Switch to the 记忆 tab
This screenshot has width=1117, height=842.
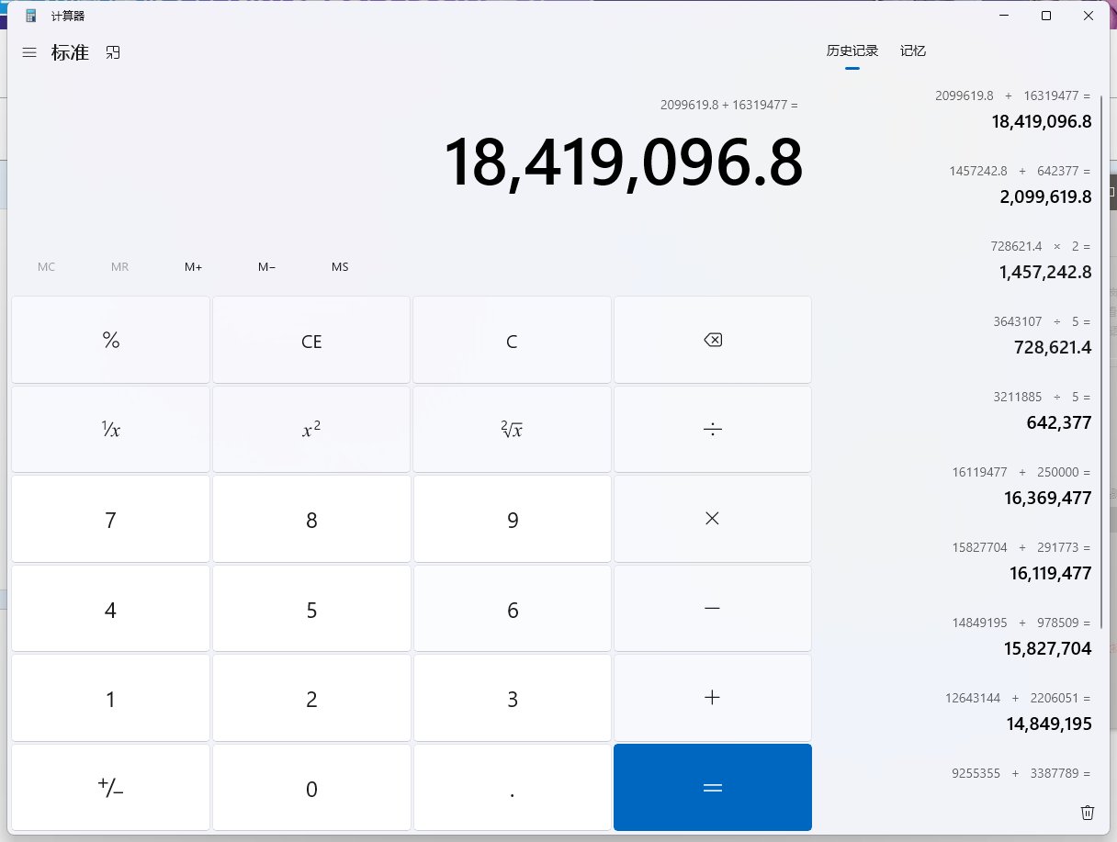(x=912, y=51)
